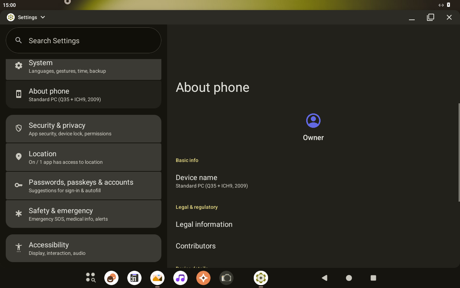
Task: Click the search magnifier icon
Action: 19,40
